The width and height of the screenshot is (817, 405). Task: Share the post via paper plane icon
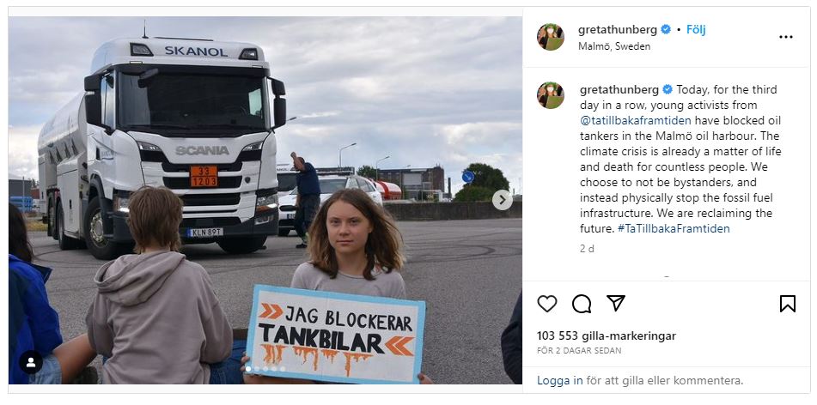click(x=615, y=303)
